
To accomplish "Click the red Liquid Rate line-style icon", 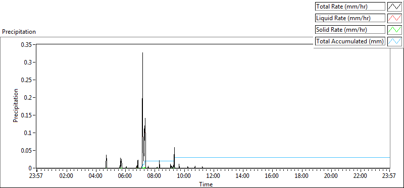I will 395,18.
